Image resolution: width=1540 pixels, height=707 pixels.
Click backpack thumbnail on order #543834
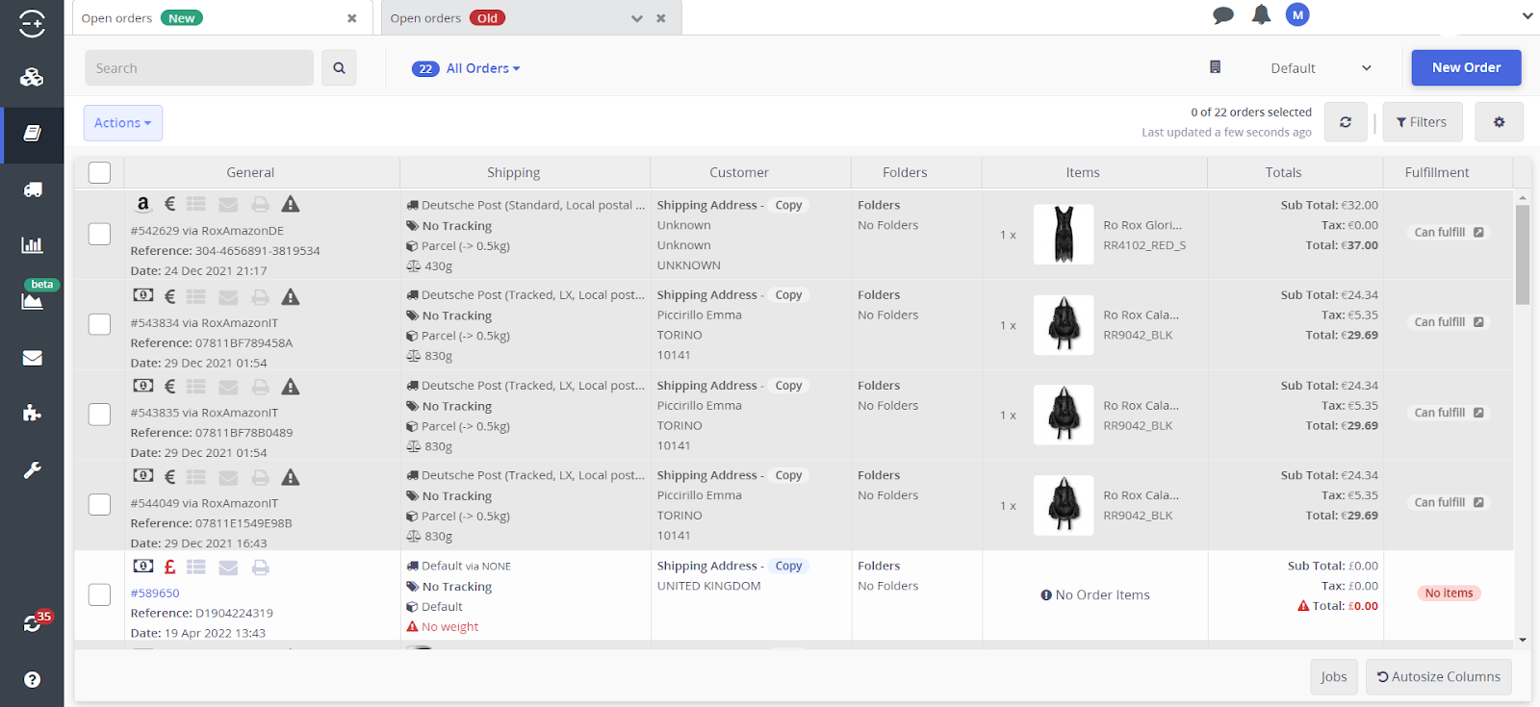[1064, 325]
